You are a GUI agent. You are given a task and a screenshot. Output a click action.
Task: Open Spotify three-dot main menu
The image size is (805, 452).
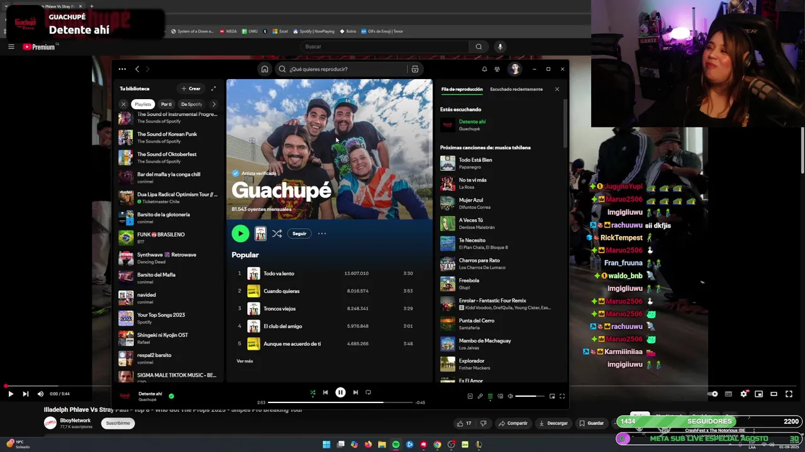click(x=122, y=69)
